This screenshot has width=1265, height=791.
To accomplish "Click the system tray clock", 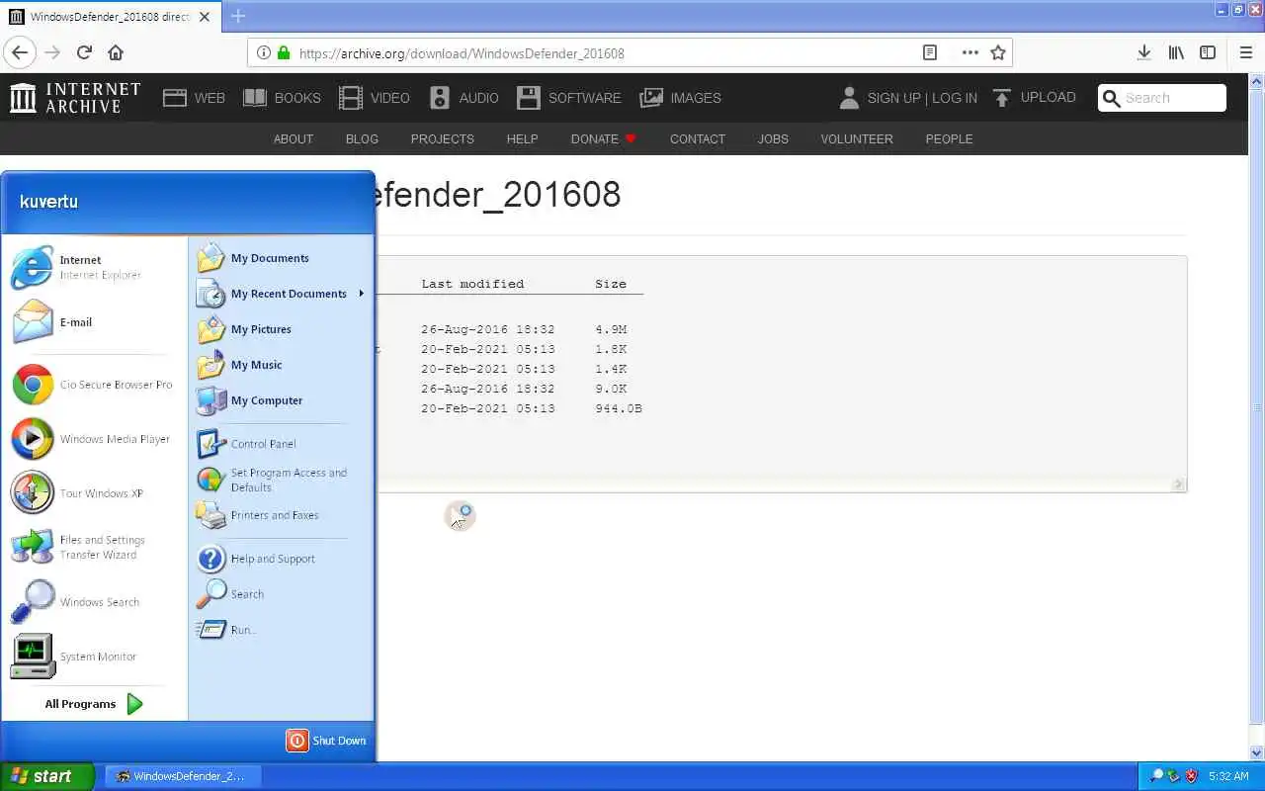I will click(1228, 777).
